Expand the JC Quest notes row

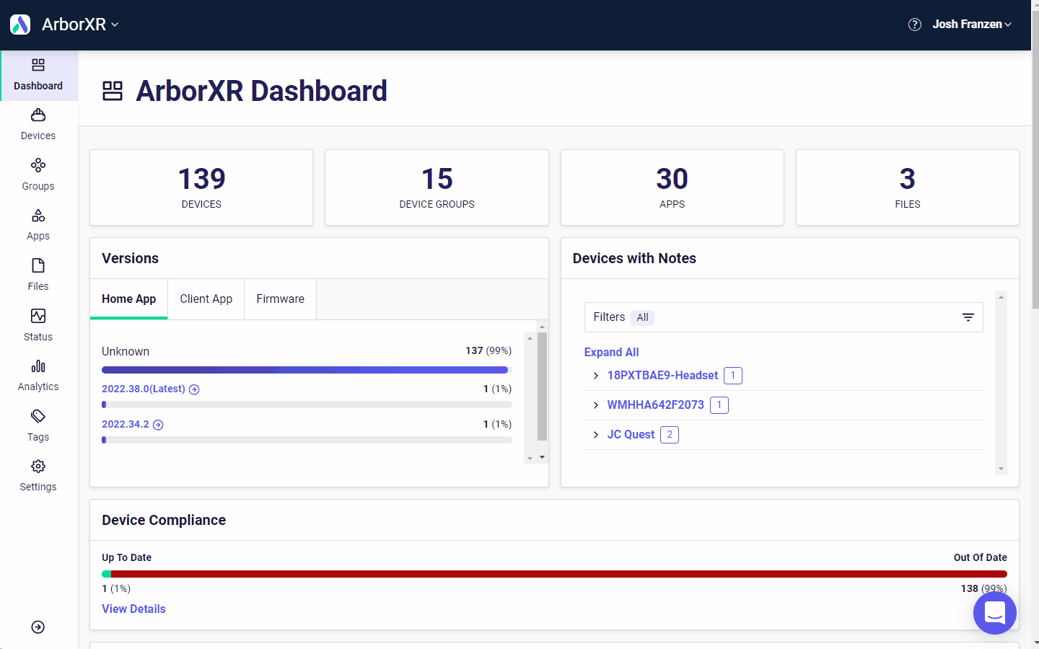pyautogui.click(x=596, y=435)
